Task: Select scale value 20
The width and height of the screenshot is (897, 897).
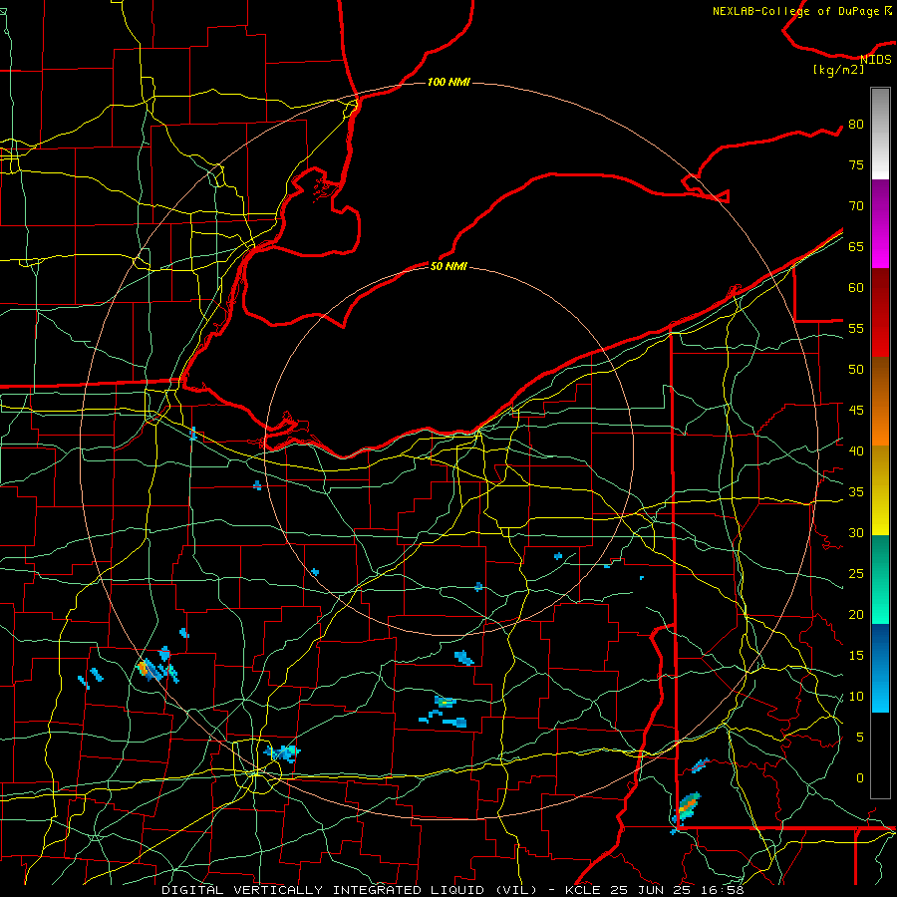Action: click(x=856, y=614)
